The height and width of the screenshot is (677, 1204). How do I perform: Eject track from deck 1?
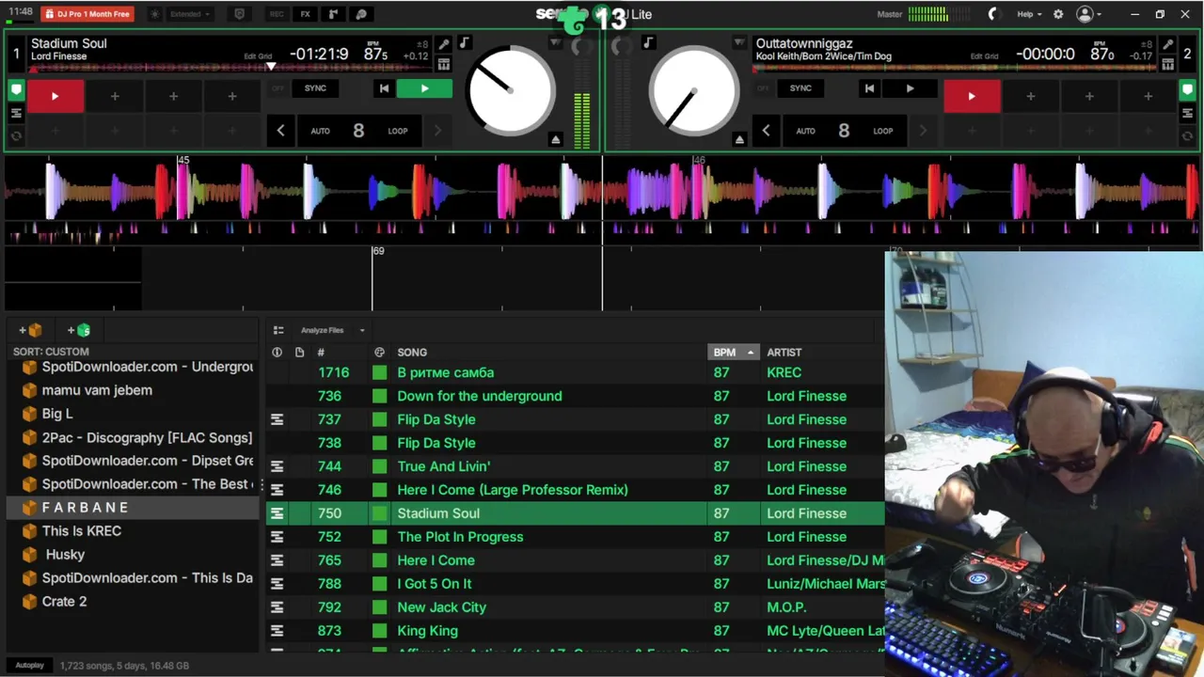(556, 139)
